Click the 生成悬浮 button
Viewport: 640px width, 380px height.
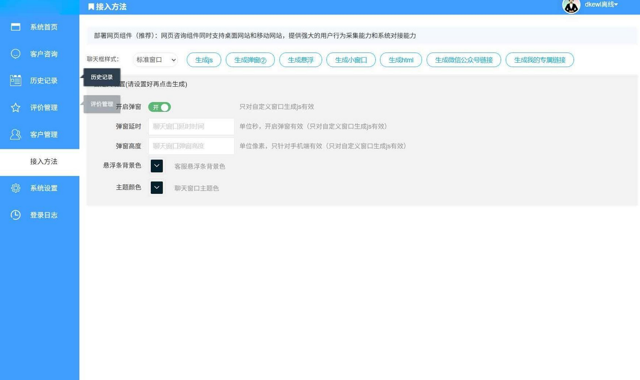301,60
